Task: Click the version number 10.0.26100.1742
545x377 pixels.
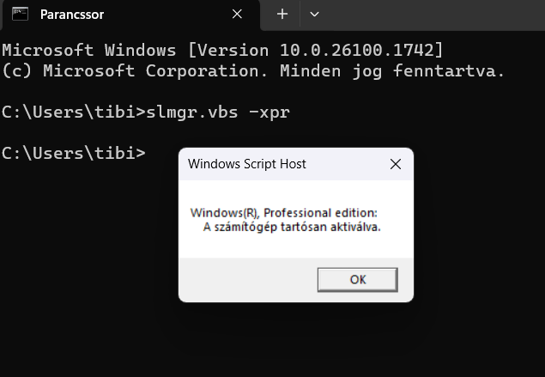Action: (357, 51)
